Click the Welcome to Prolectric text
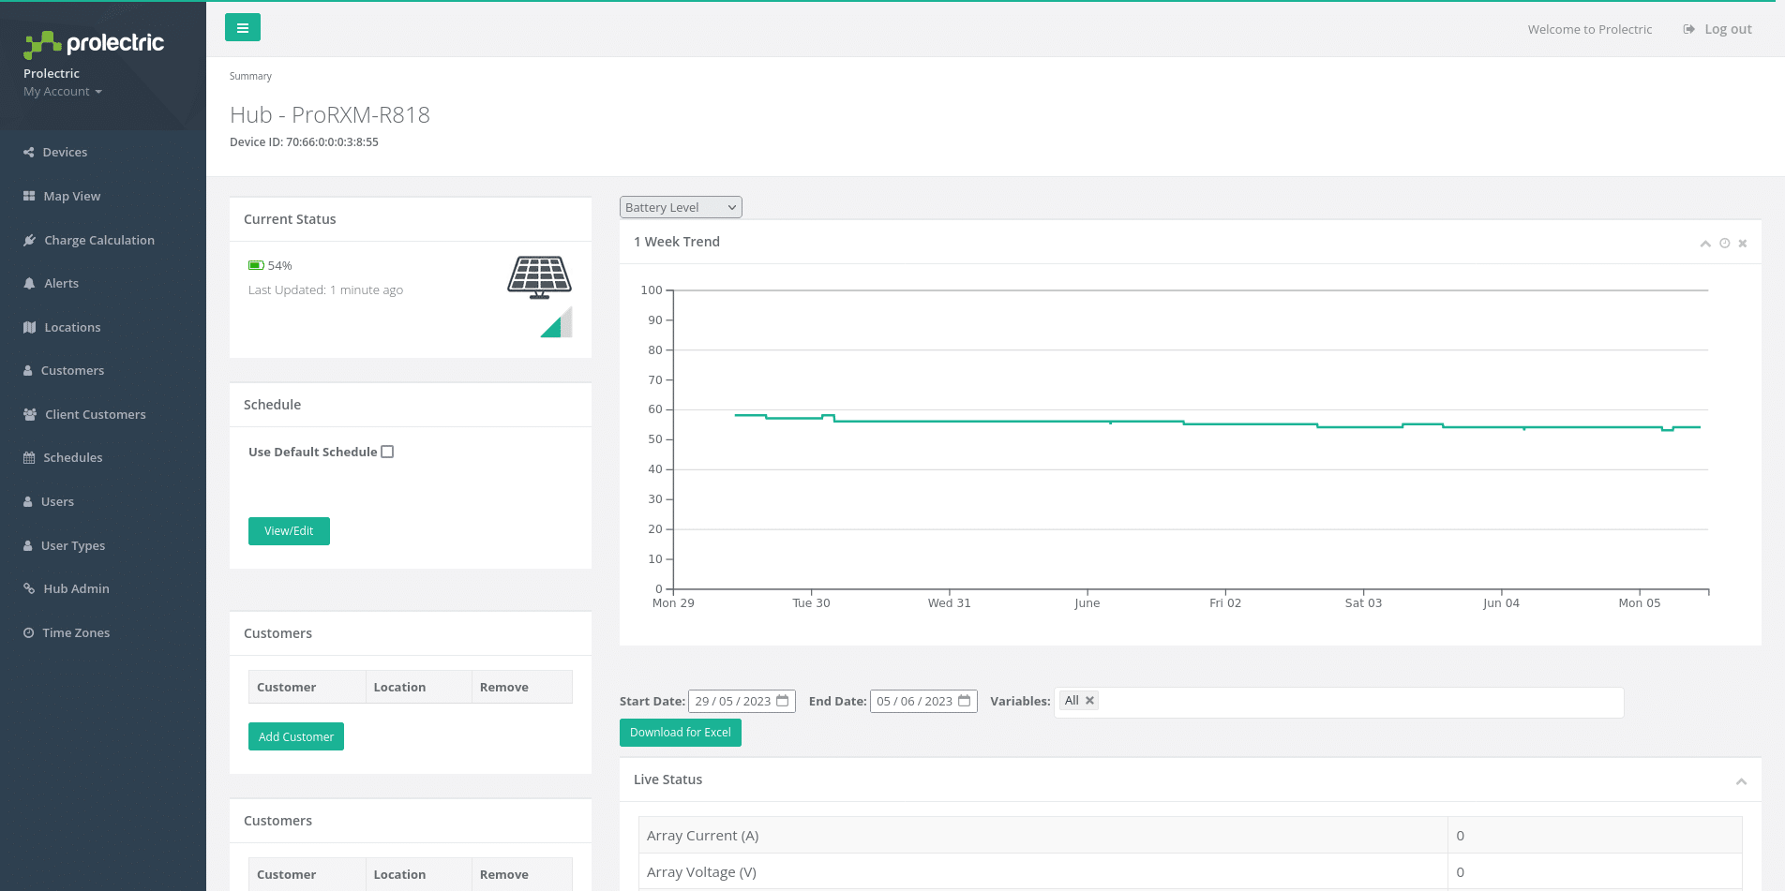Image resolution: width=1785 pixels, height=891 pixels. coord(1590,29)
